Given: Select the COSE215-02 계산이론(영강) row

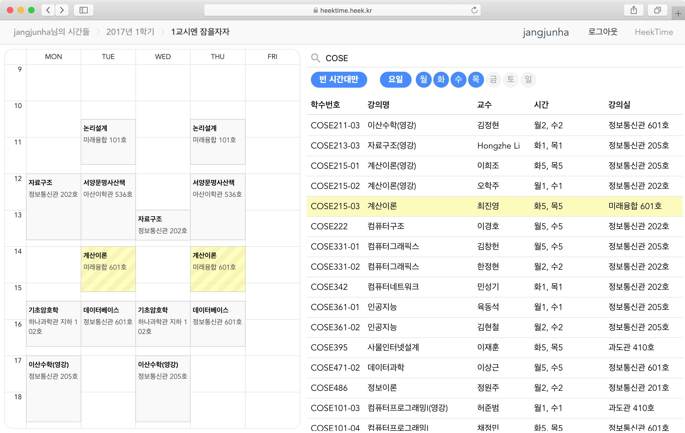Looking at the screenshot, I should tap(494, 186).
